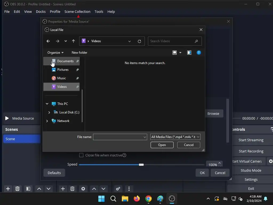The width and height of the screenshot is (273, 205).
Task: Move source up
Action: 94,189
